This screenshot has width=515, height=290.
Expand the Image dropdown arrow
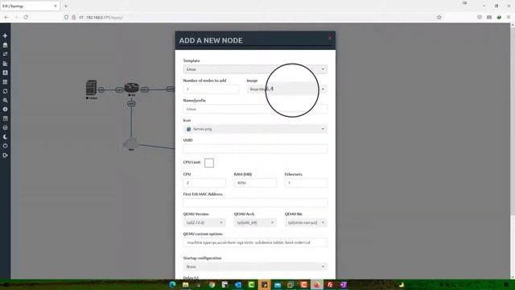(323, 89)
